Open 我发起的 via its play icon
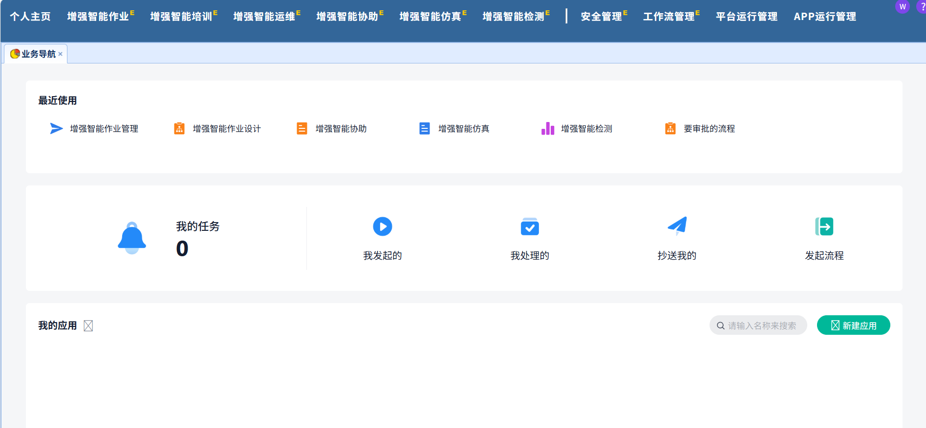926x428 pixels. click(x=383, y=226)
